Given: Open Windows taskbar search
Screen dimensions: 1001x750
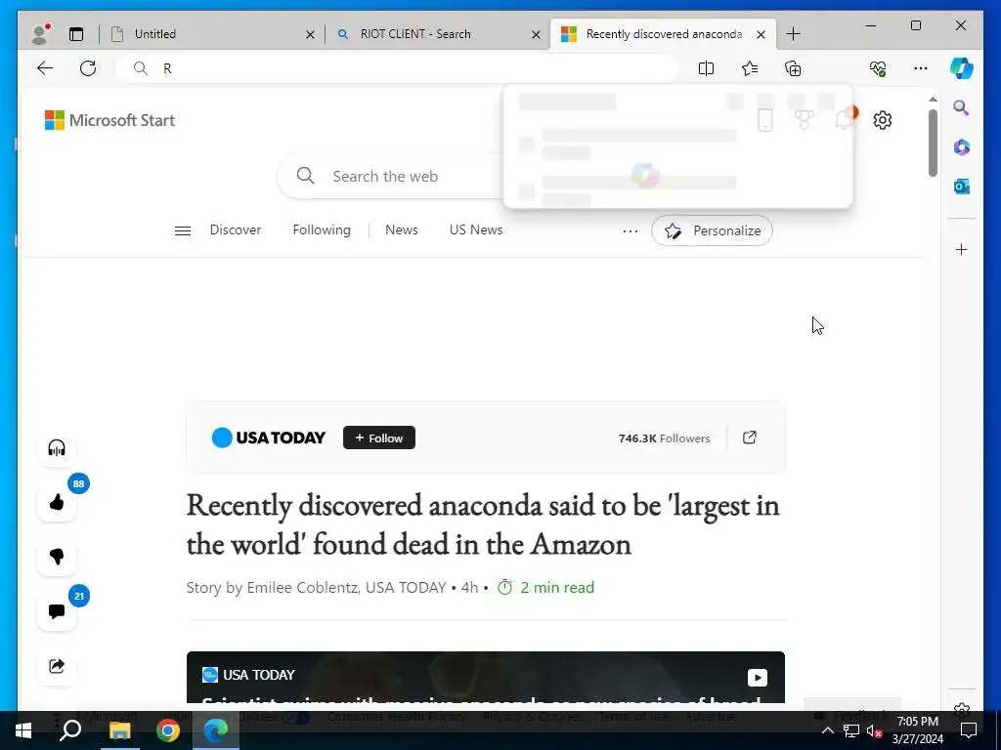Looking at the screenshot, I should (70, 730).
